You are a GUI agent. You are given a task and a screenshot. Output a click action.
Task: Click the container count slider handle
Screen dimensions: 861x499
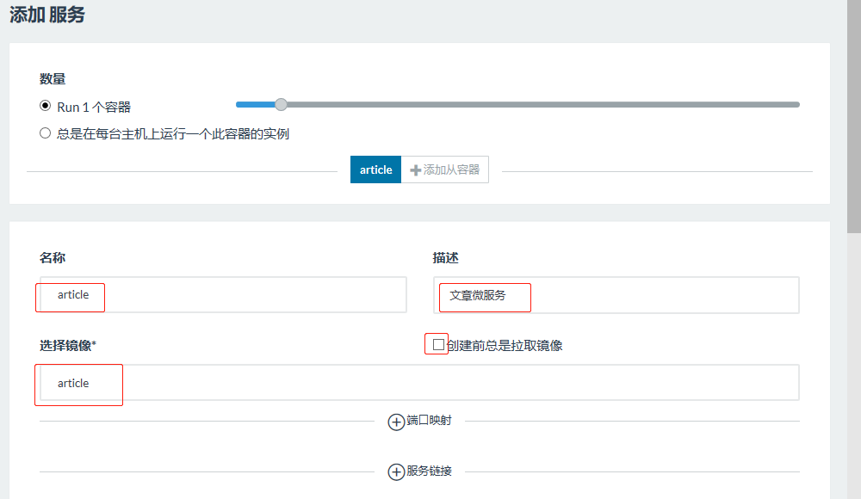tap(280, 104)
